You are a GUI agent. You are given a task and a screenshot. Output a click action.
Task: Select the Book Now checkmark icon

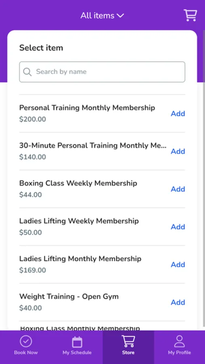pos(26,341)
